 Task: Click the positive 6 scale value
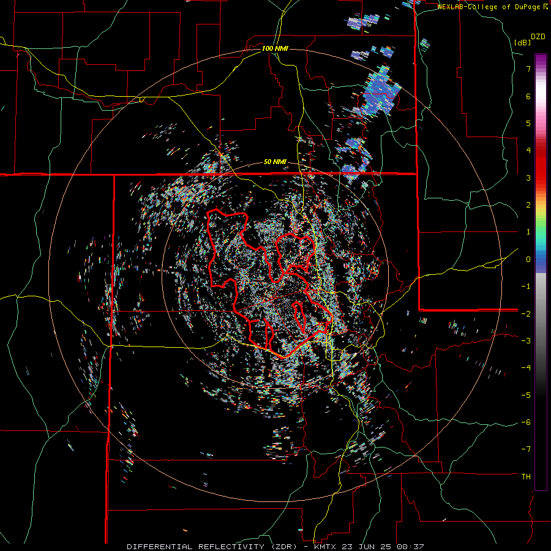pos(528,96)
